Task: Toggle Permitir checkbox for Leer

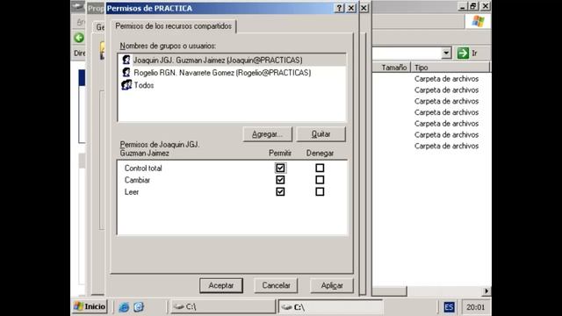Action: tap(280, 191)
